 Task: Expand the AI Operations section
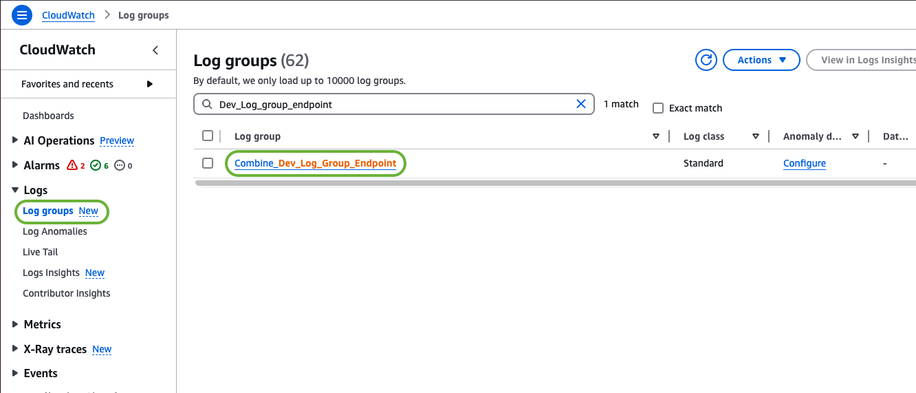tap(16, 140)
